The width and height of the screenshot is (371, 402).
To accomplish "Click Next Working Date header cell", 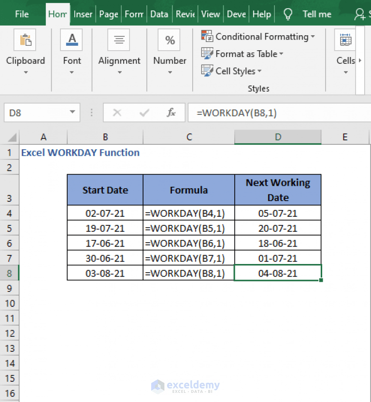I will pyautogui.click(x=278, y=190).
